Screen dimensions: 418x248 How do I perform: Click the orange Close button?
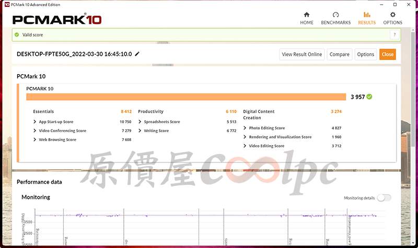[388, 54]
